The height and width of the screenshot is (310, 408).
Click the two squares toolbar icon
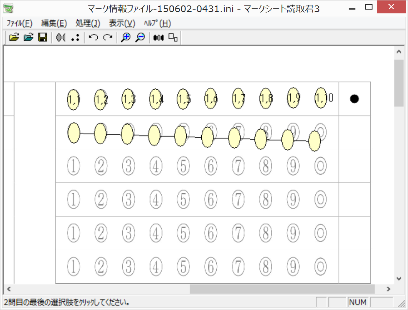[173, 38]
